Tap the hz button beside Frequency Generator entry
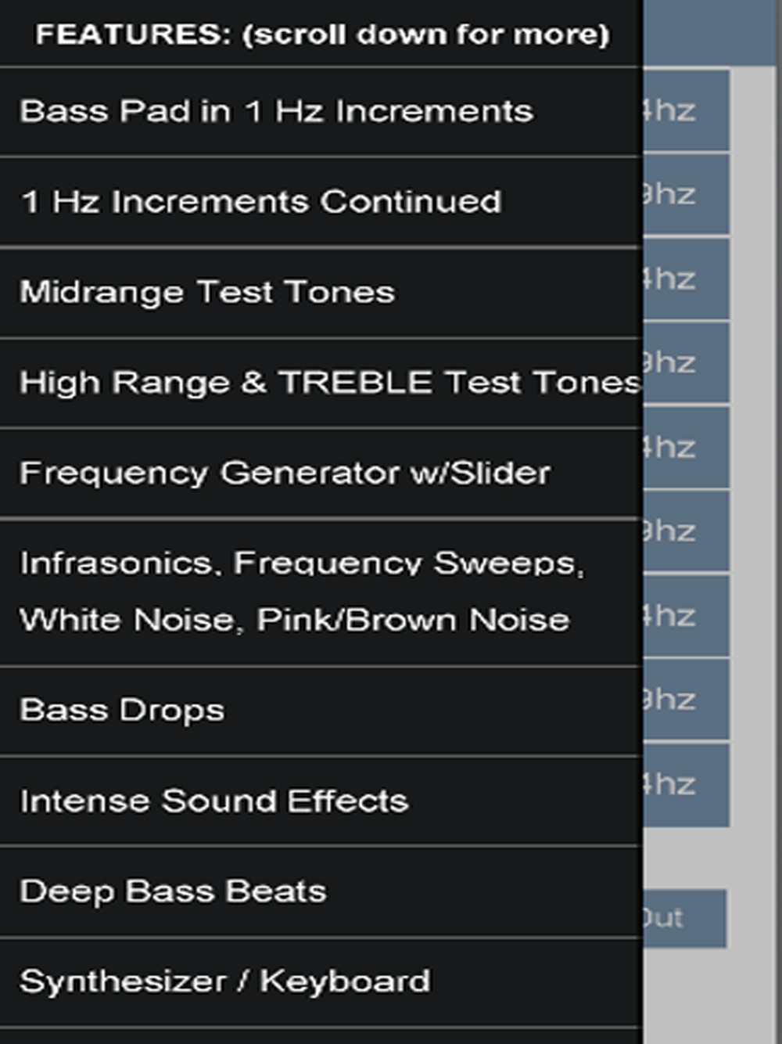This screenshot has height=1044, width=782. click(x=687, y=447)
